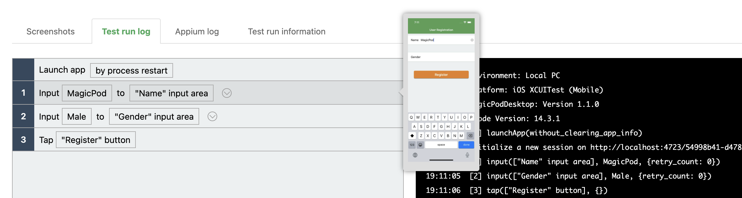Screen dimensions: 742x198
Task: Tap the P key on preview keyboard
Action: tap(471, 117)
